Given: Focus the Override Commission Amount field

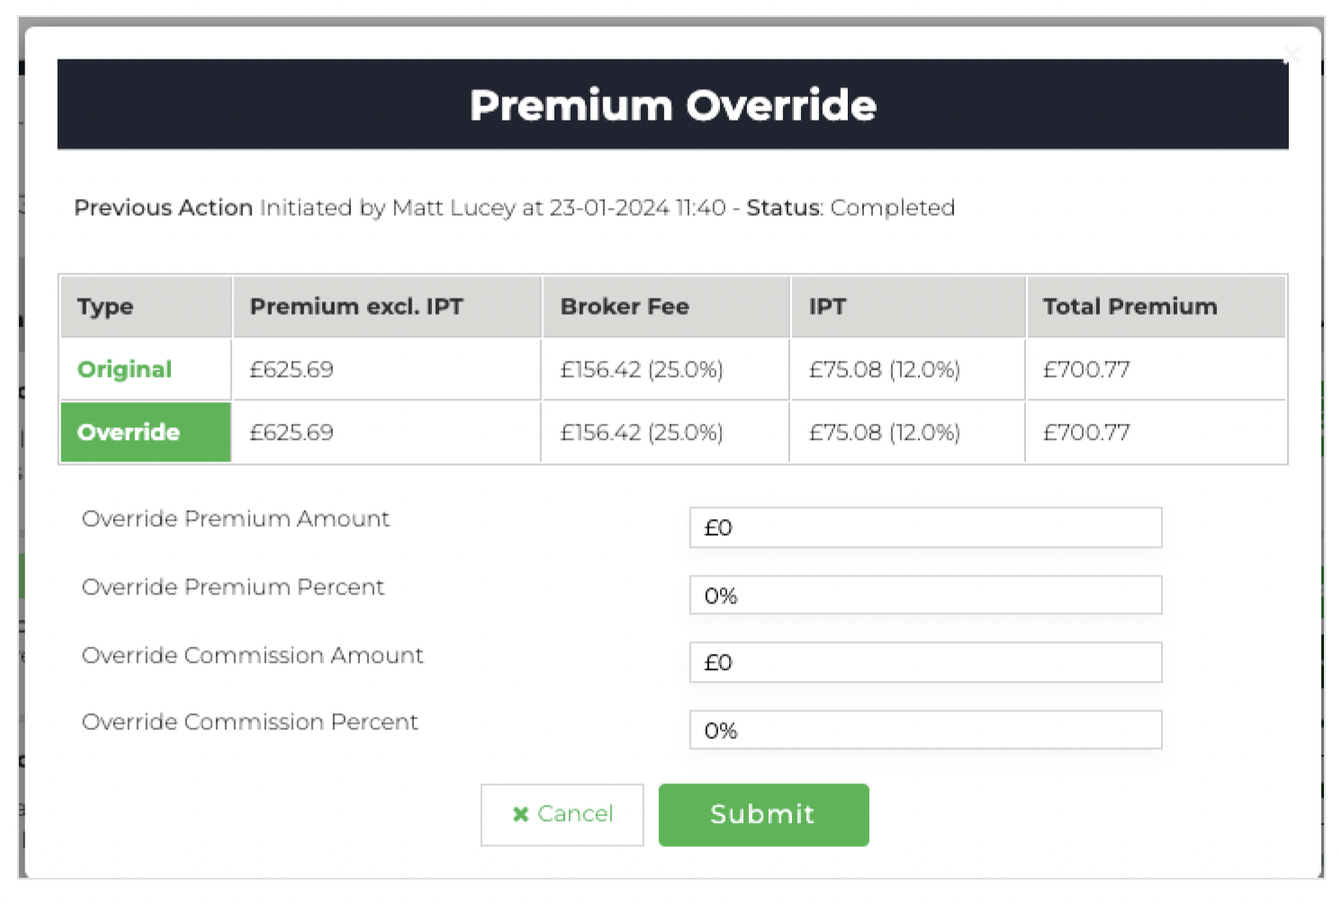Looking at the screenshot, I should [x=925, y=663].
